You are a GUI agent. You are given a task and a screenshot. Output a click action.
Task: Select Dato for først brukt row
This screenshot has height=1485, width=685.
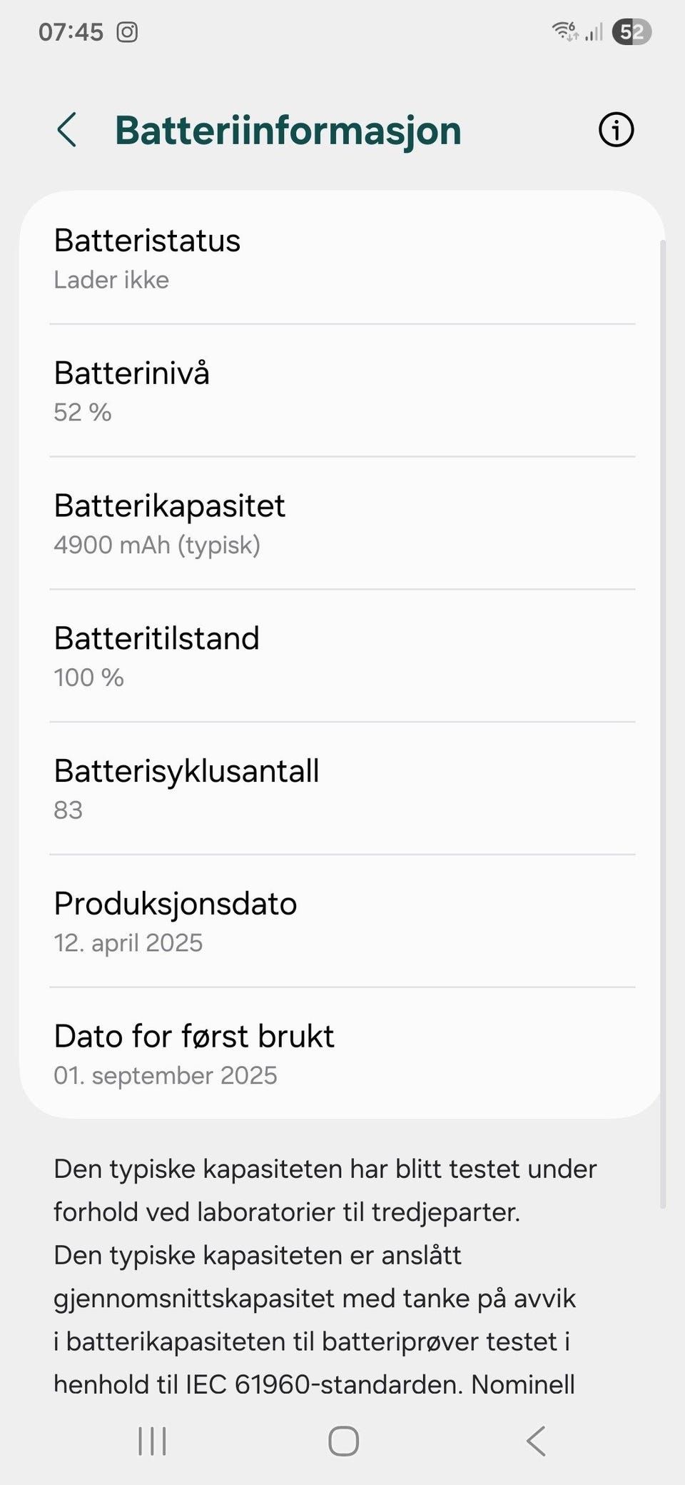(x=342, y=1054)
